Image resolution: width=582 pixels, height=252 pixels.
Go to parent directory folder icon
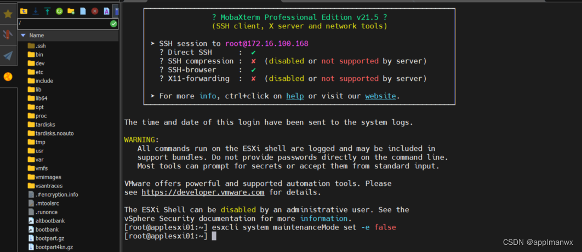[24, 11]
